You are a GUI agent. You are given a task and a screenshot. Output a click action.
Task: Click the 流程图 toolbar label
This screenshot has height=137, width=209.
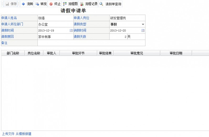(73, 4)
